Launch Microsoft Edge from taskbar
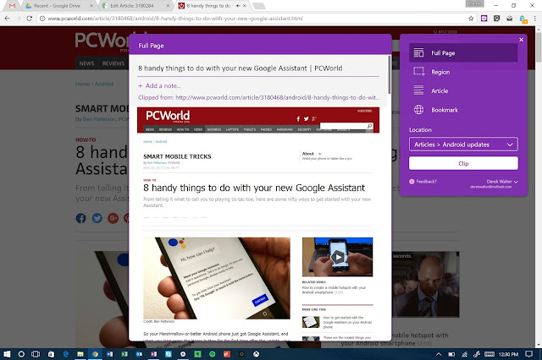The image size is (542, 360). click(66, 354)
